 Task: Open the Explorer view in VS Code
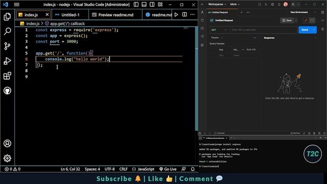pos(7,17)
